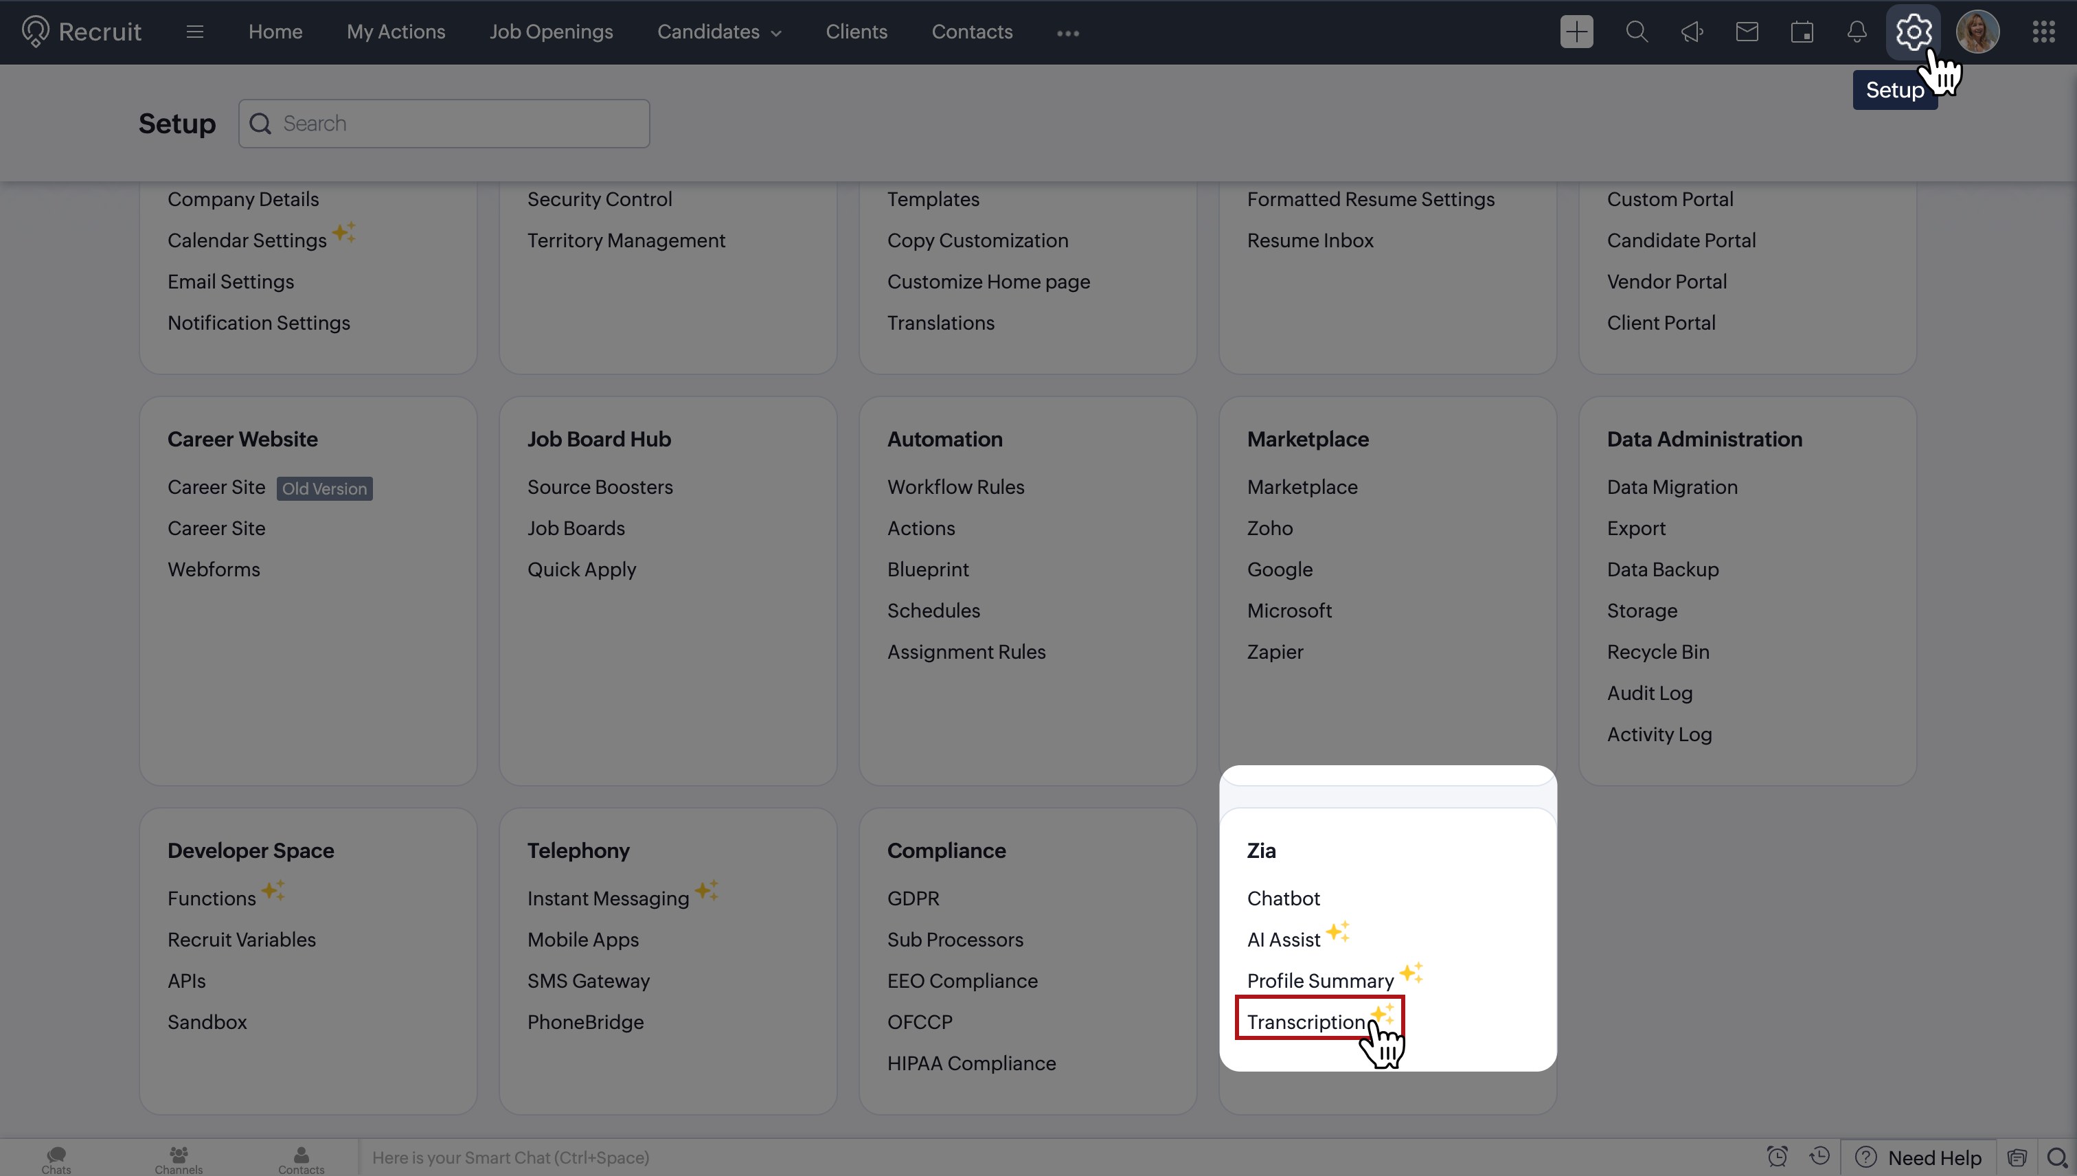The image size is (2077, 1176).
Task: Open the mail envelope icon
Action: tap(1747, 32)
